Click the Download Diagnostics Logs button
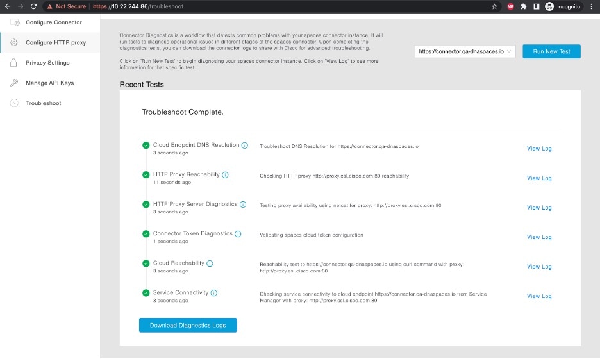Viewport: 600px width, 359px height. click(187, 325)
